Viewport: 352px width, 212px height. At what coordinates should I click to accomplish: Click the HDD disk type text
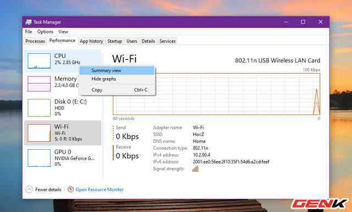tap(59, 108)
